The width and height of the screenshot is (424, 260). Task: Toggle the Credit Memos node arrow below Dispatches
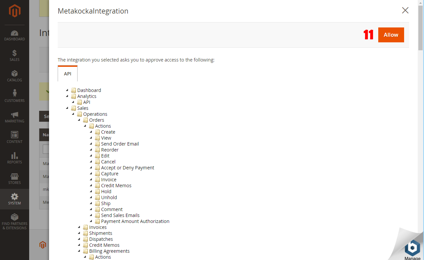click(79, 245)
